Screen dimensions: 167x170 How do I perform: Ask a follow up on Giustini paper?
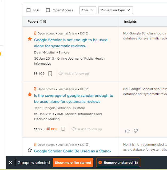point(74,73)
